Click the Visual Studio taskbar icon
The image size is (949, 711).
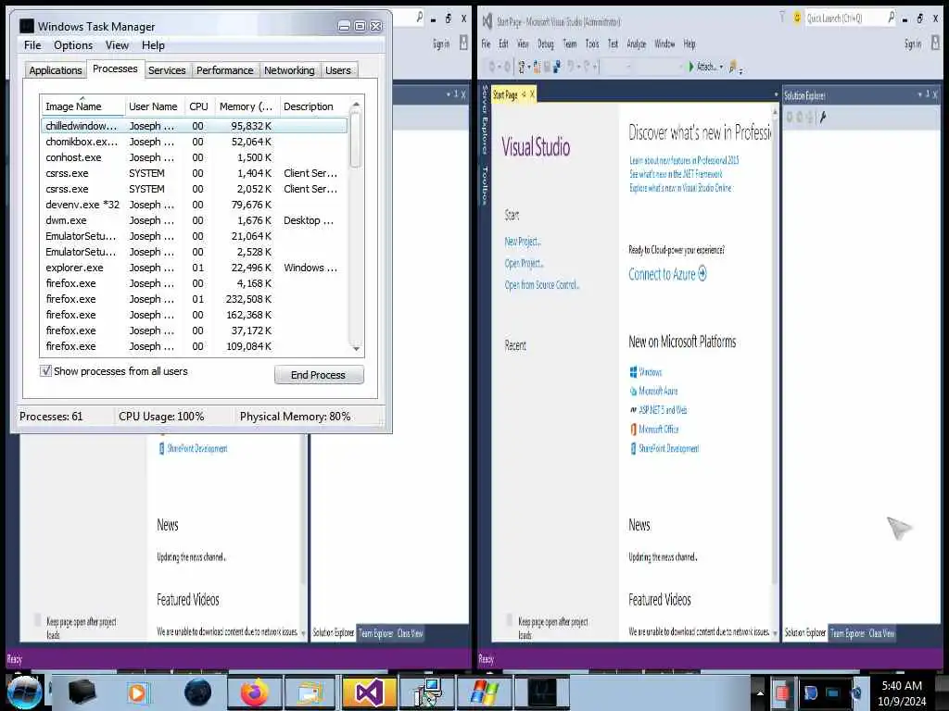tap(369, 692)
